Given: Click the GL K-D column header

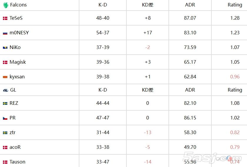Looking at the screenshot, I should [103, 90].
